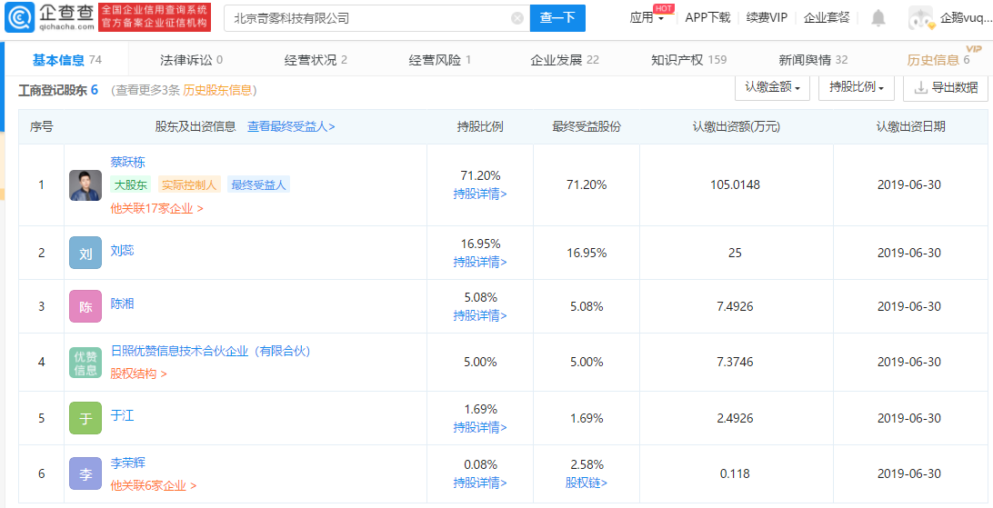The height and width of the screenshot is (508, 993).
Task: Expand 股权结构 for 日照优赞信息技术
Action: click(138, 374)
